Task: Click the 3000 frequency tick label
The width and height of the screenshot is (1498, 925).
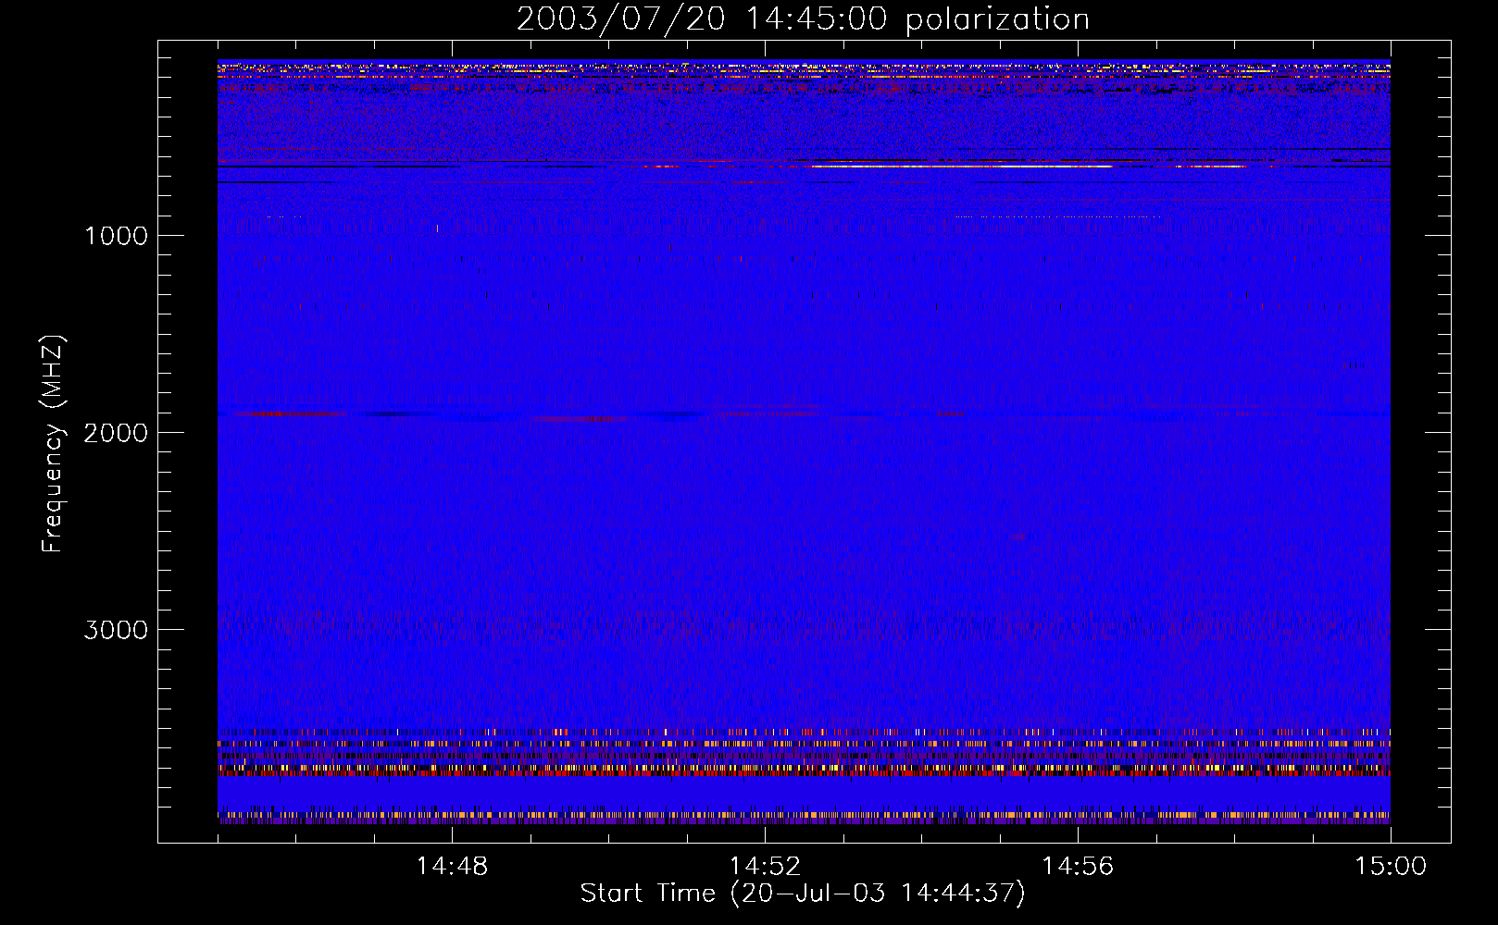Action: pyautogui.click(x=116, y=630)
